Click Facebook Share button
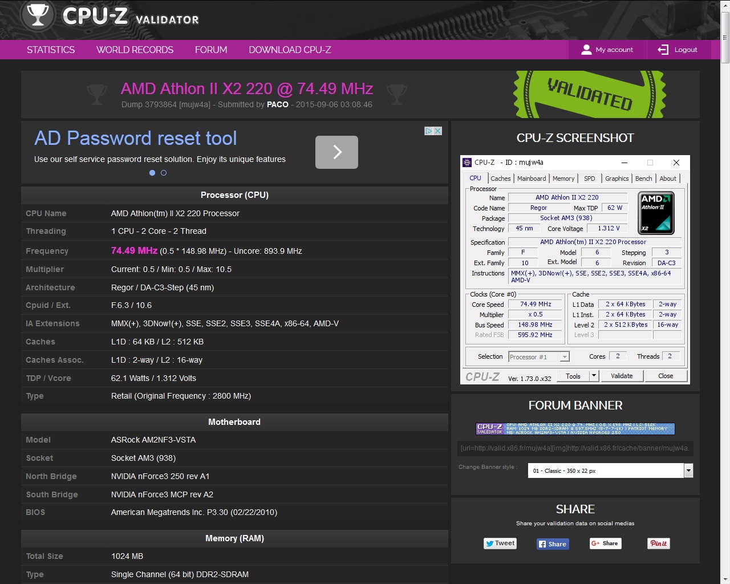 (x=553, y=544)
